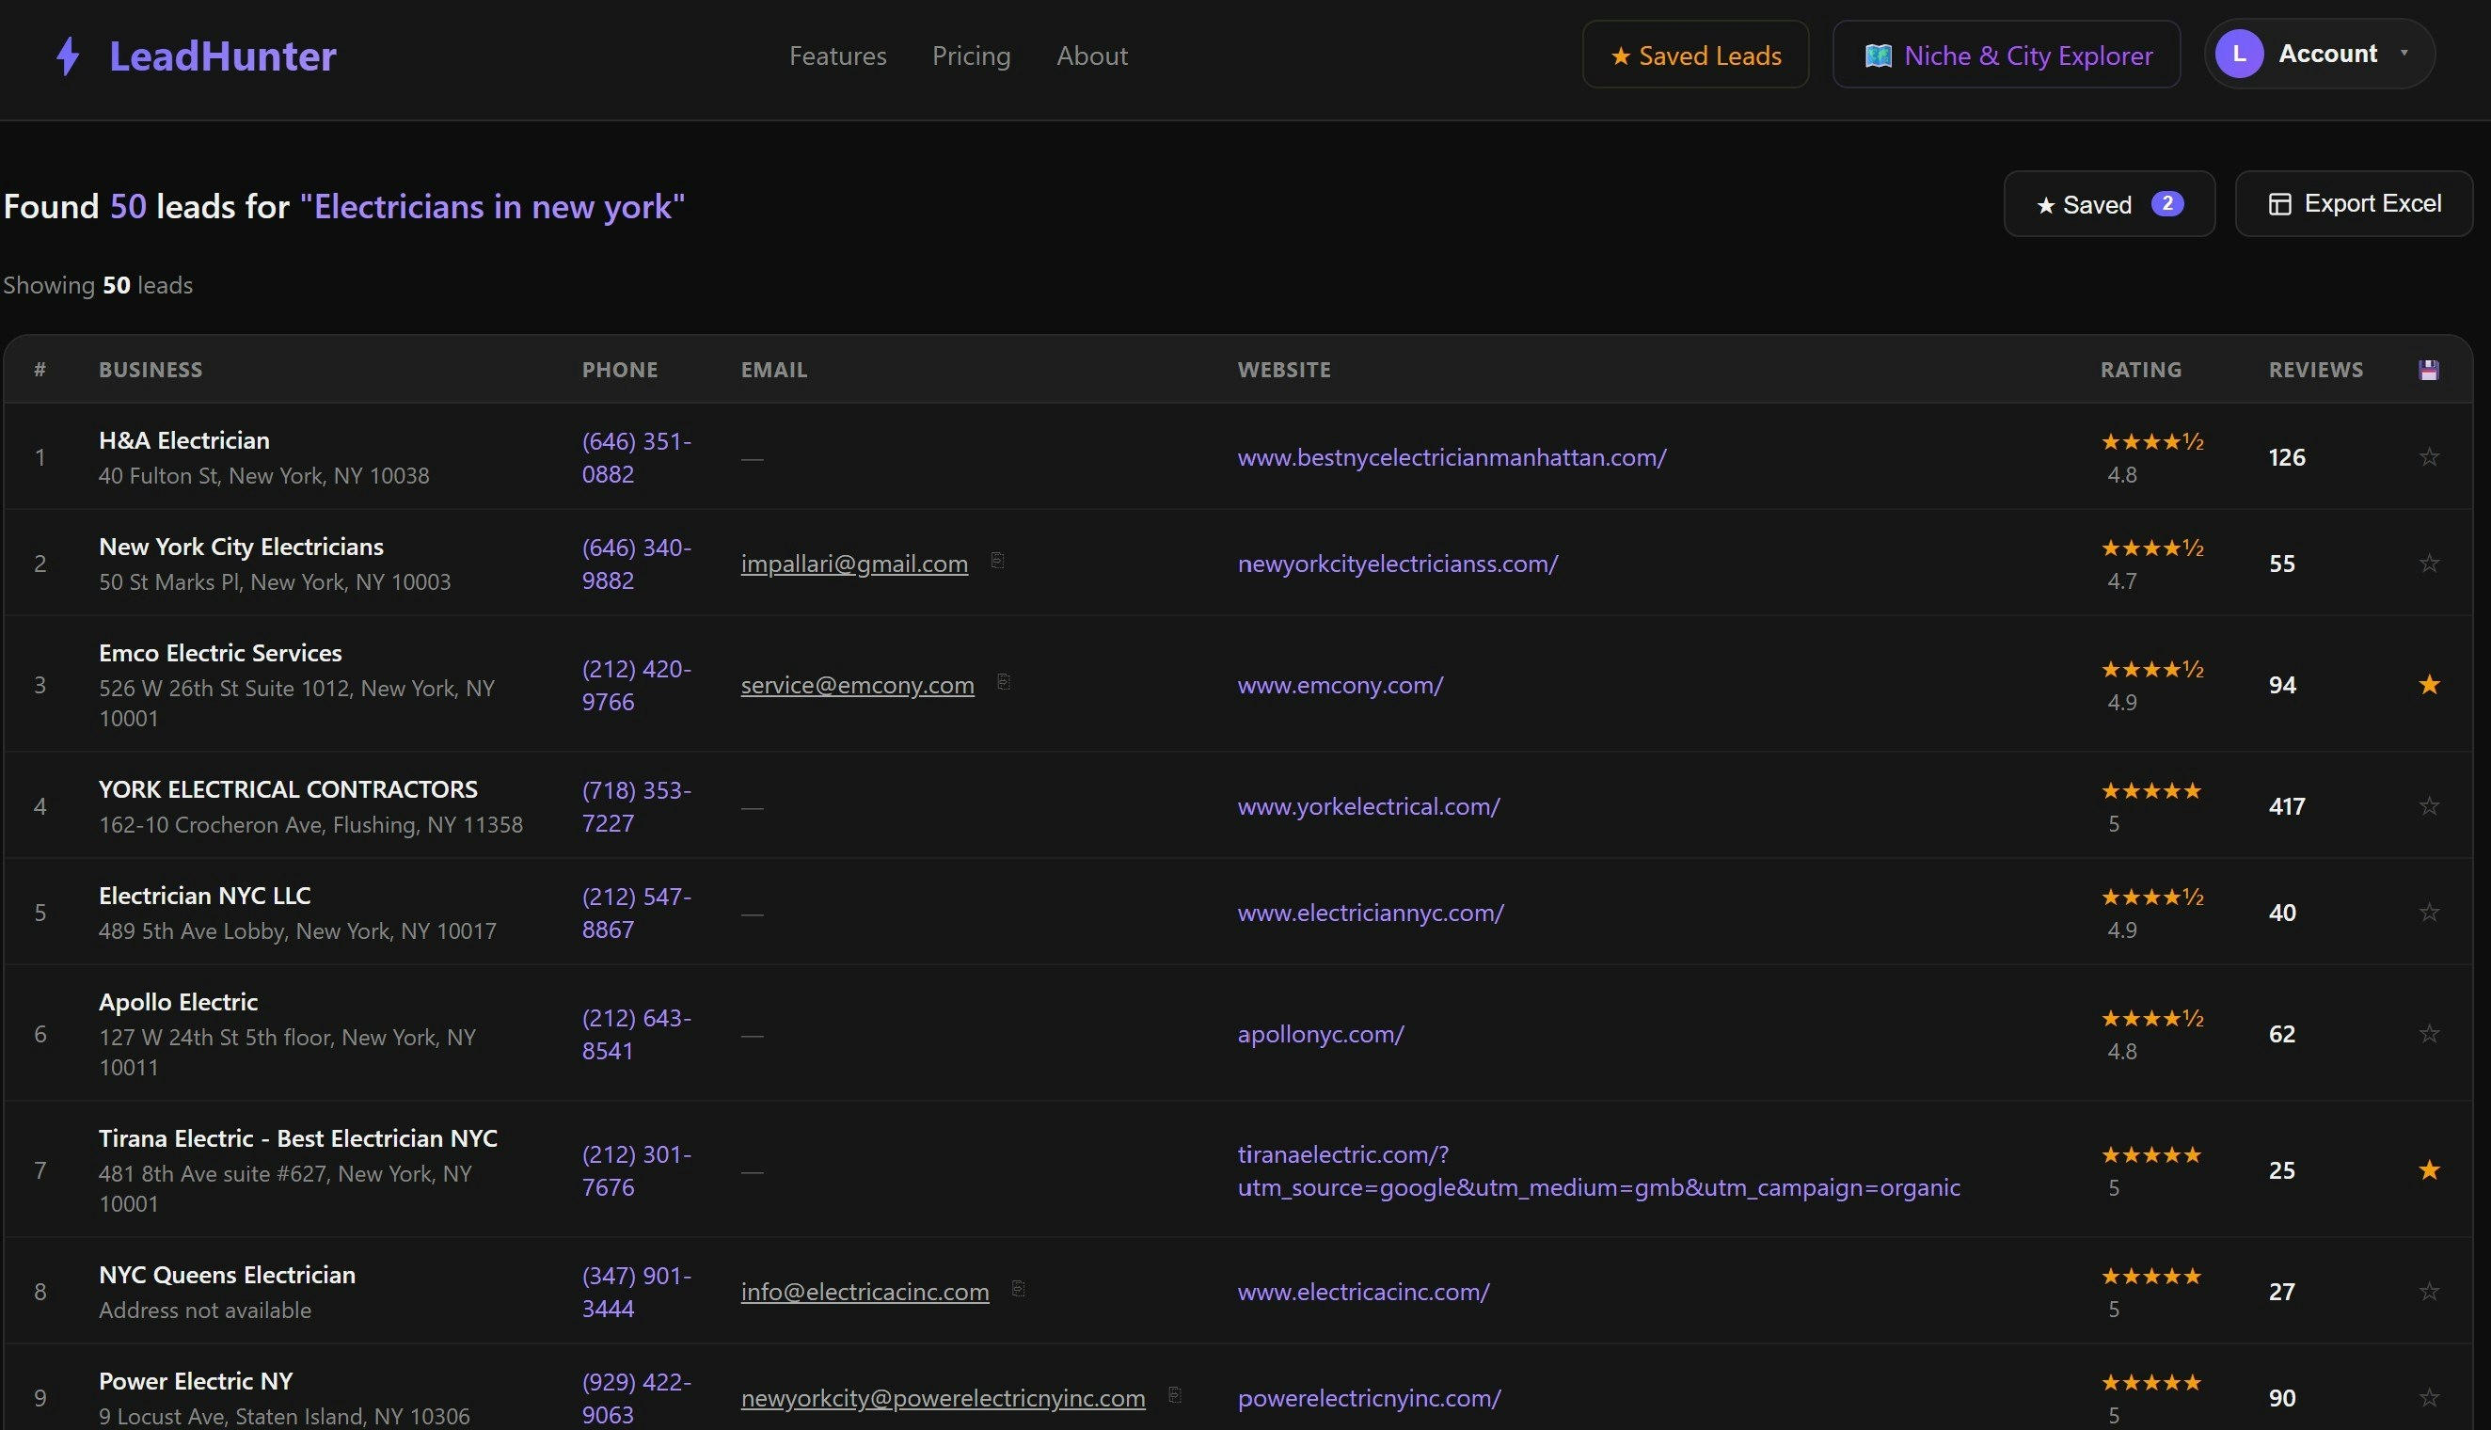Star the YORK ELECTRICAL CONTRACTORS lead
Viewport: 2491px width, 1430px height.
(2429, 805)
